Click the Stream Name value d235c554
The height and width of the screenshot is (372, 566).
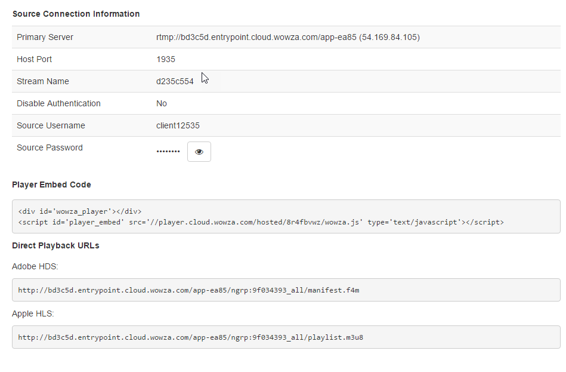point(175,81)
